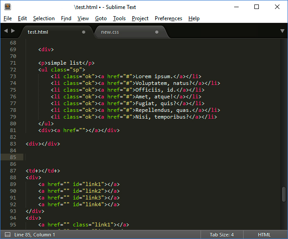The image size is (288, 239).
Task: Close new.css using its unsaved dot
Action: coord(157,32)
